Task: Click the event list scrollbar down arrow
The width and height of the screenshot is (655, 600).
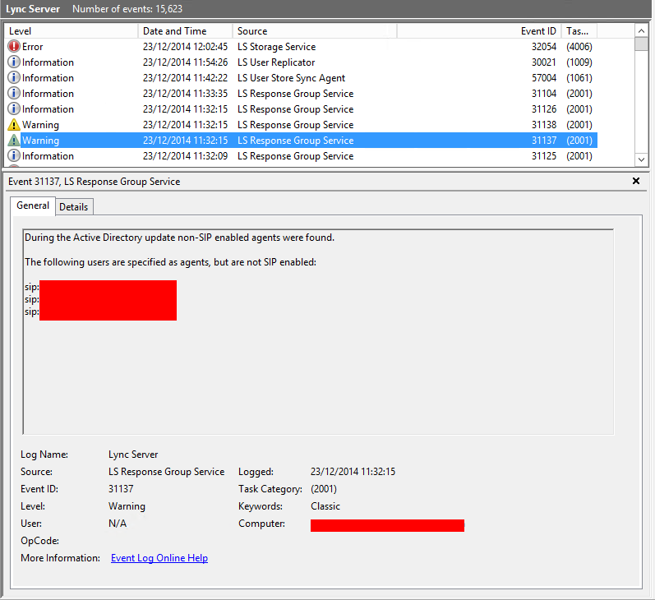Action: coord(641,159)
